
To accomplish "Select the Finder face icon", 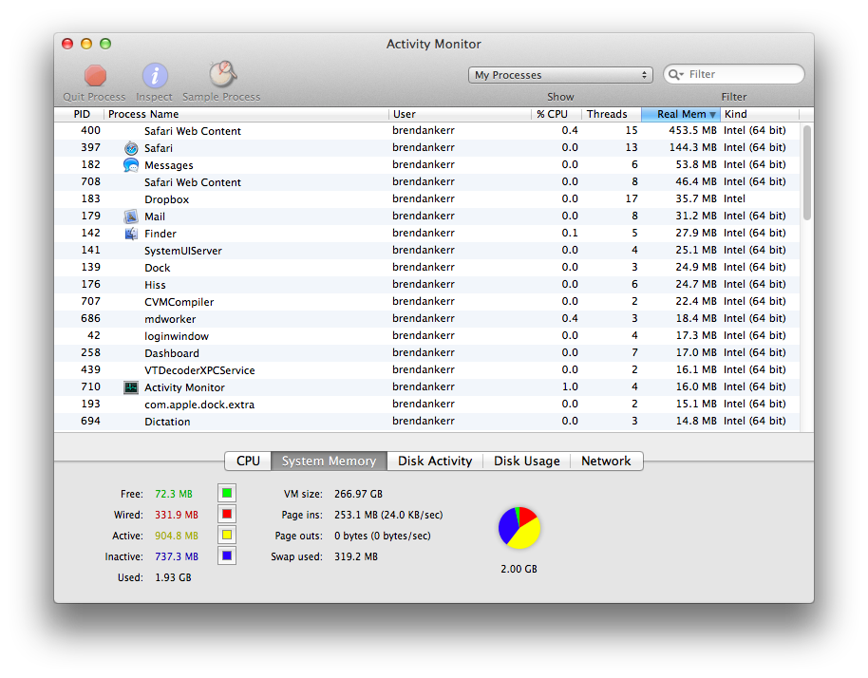I will point(131,234).
